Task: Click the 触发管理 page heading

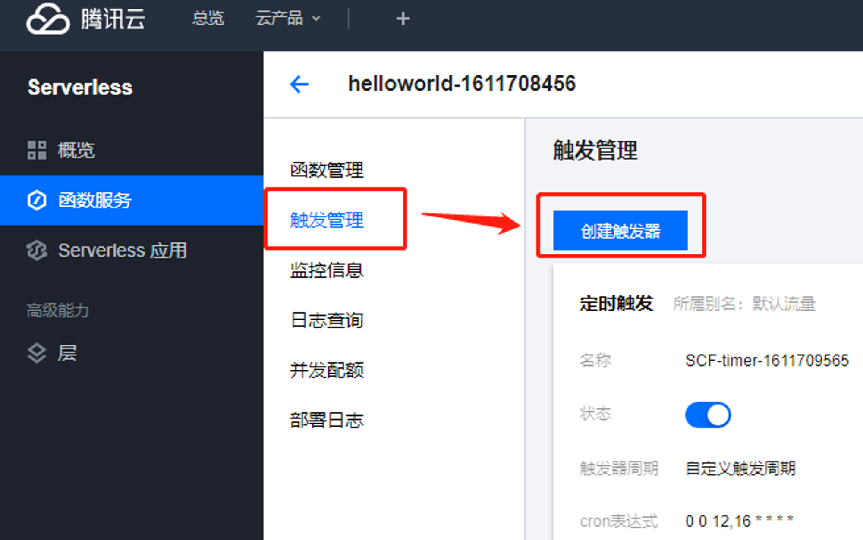Action: pos(595,151)
